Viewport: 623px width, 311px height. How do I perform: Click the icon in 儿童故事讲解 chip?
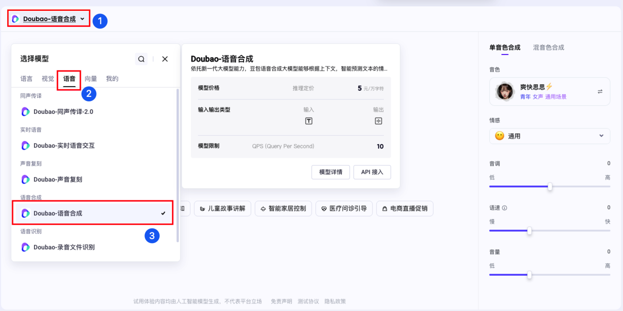click(x=202, y=208)
